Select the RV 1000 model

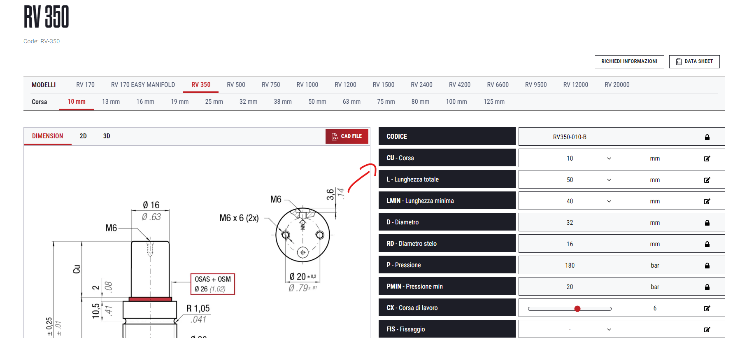click(x=307, y=85)
